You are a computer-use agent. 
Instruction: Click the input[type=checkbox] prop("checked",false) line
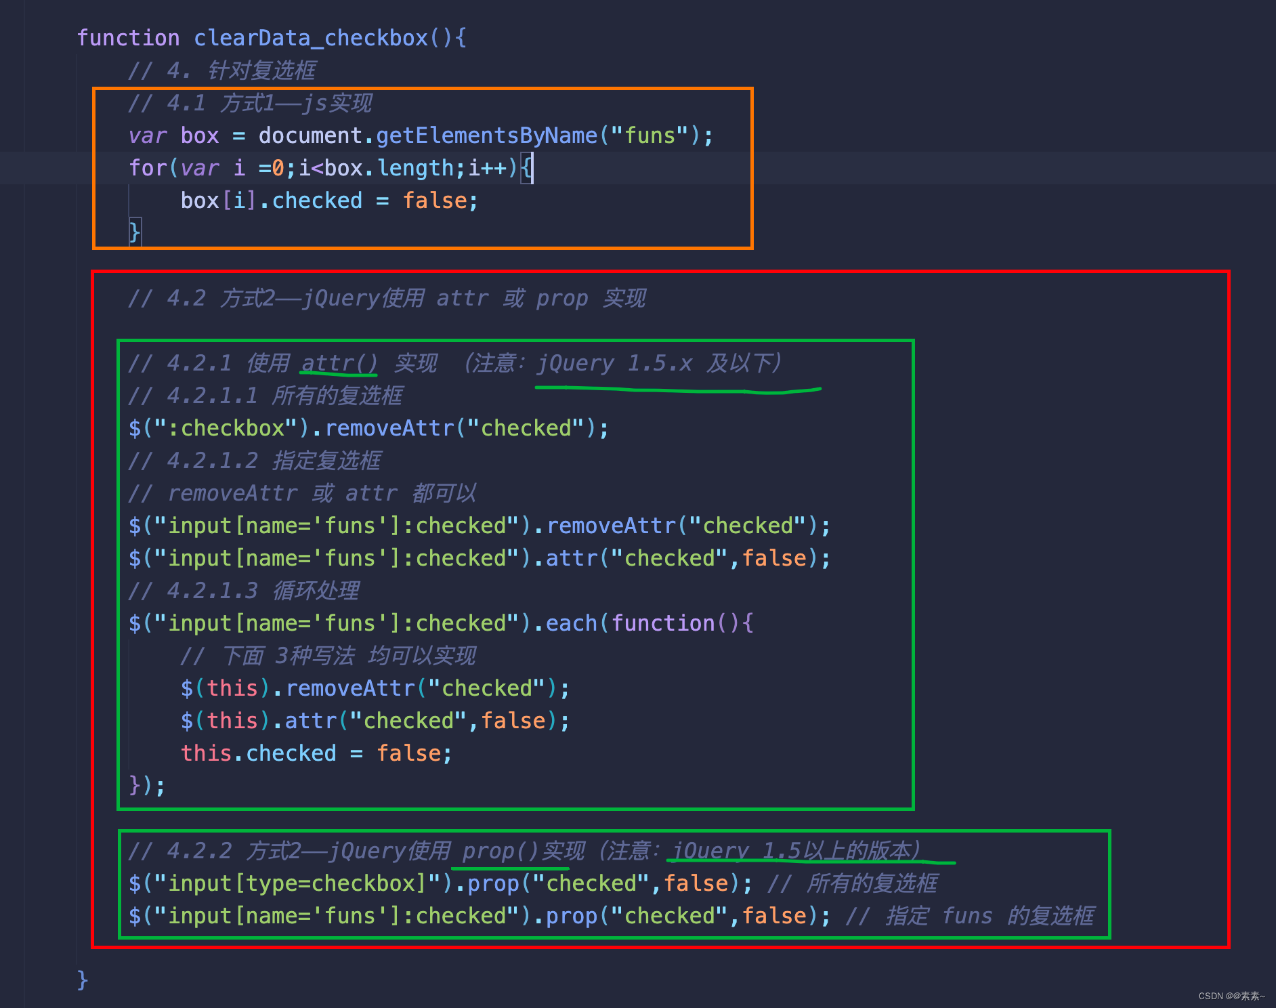click(440, 883)
